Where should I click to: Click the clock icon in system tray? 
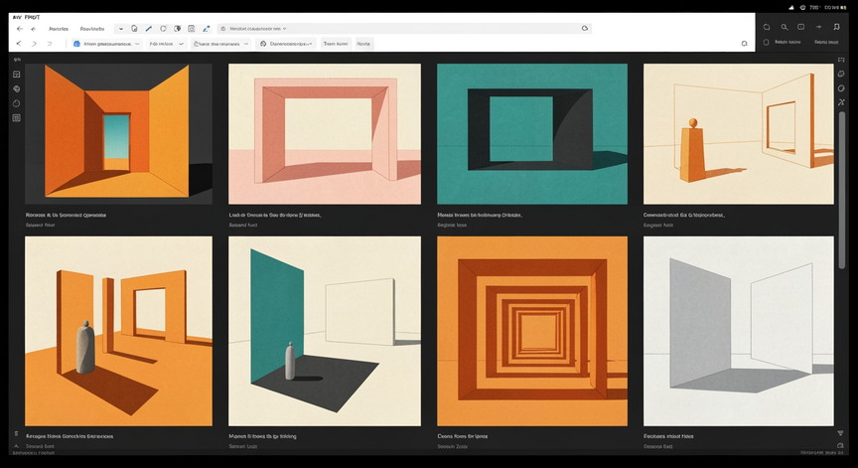click(802, 7)
